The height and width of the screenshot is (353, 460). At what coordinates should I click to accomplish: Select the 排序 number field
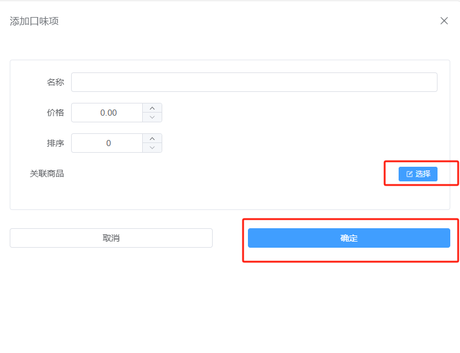(x=108, y=143)
